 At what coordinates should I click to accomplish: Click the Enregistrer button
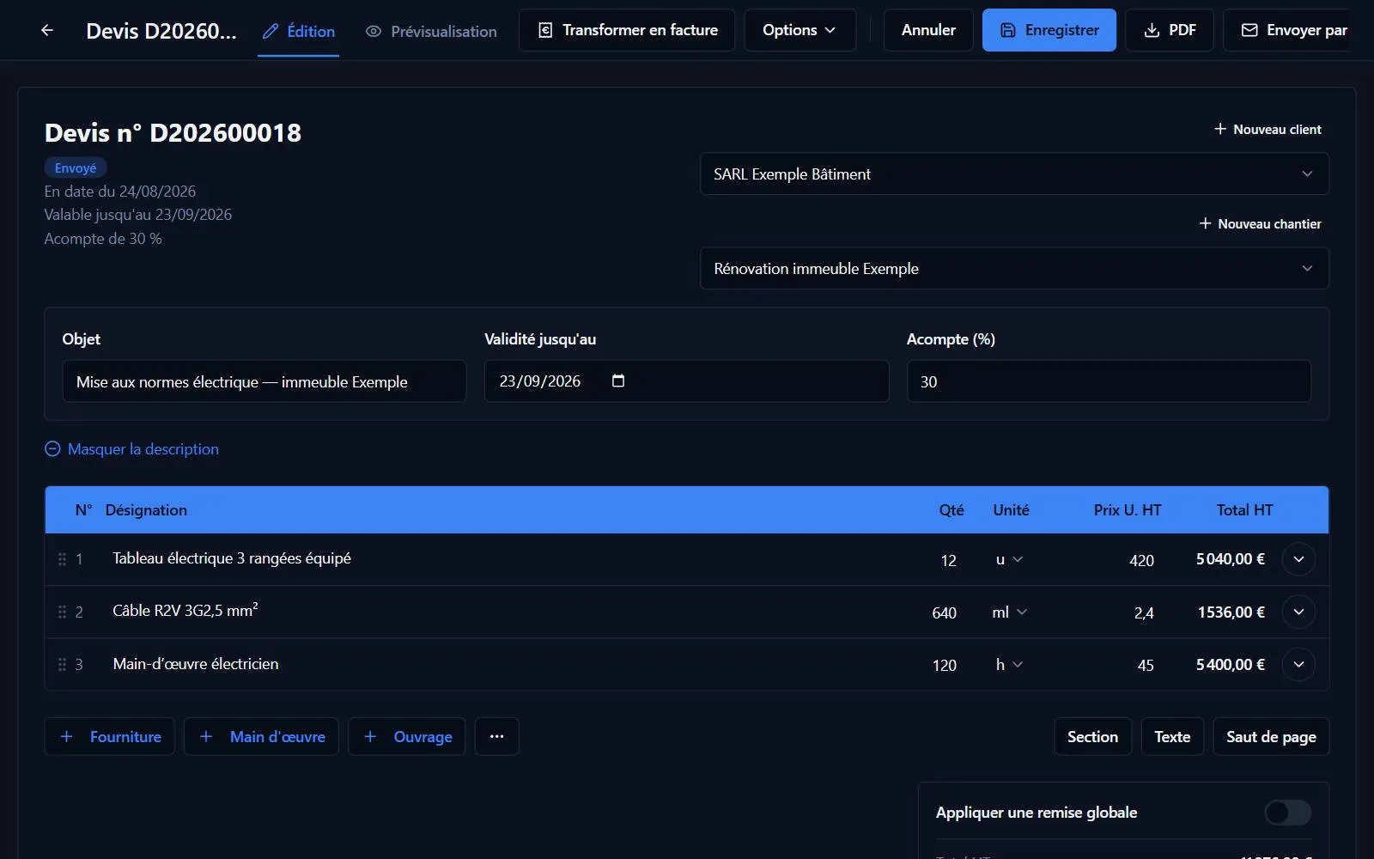tap(1049, 30)
